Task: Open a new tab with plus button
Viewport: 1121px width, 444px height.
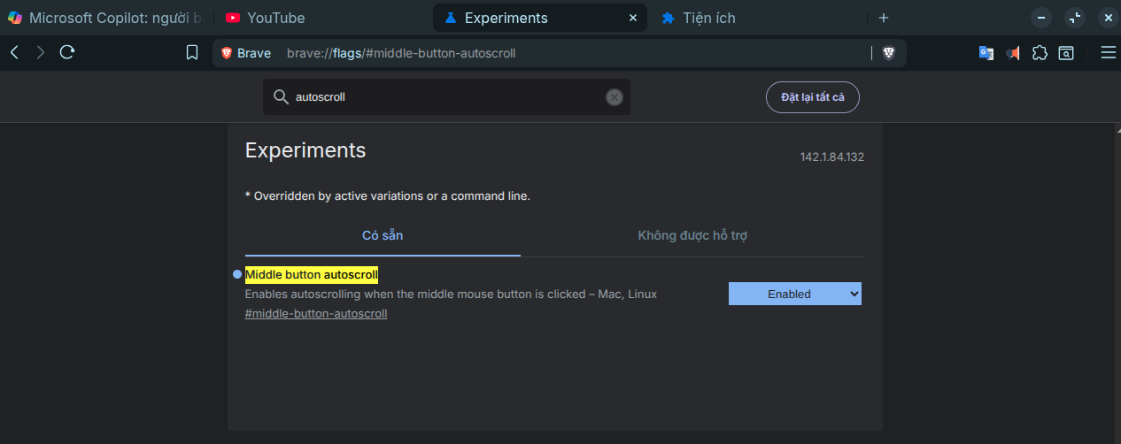Action: coord(883,18)
